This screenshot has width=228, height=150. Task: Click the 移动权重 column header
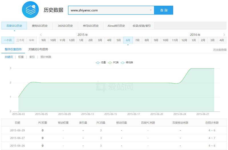(63, 123)
